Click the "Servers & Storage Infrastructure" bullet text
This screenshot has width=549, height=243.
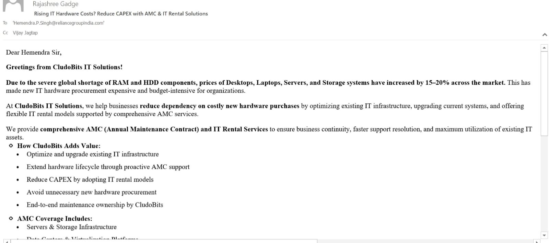coord(71,227)
